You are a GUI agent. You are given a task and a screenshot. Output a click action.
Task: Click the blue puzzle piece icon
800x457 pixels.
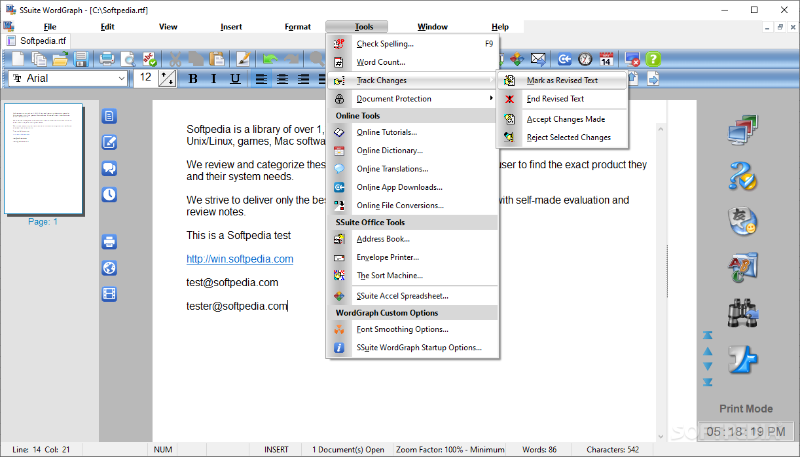(742, 359)
